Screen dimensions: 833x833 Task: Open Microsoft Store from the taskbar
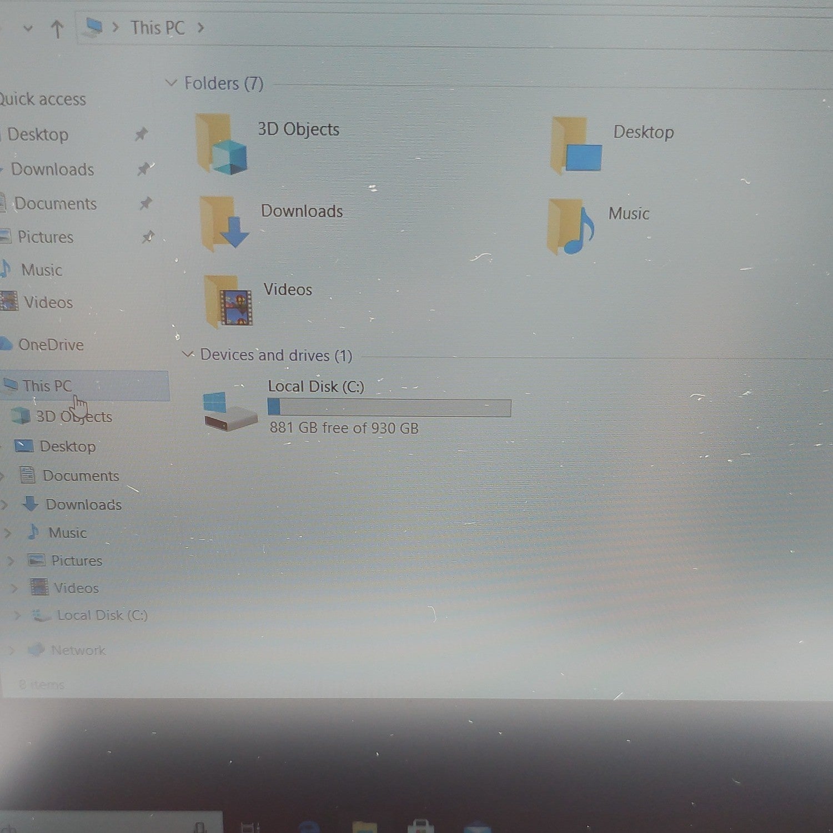(x=420, y=826)
